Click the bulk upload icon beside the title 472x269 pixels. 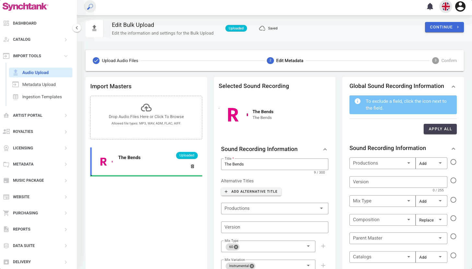[x=94, y=28]
